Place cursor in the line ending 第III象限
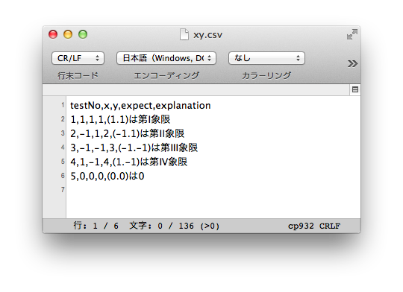This screenshot has width=403, height=292. coord(134,147)
